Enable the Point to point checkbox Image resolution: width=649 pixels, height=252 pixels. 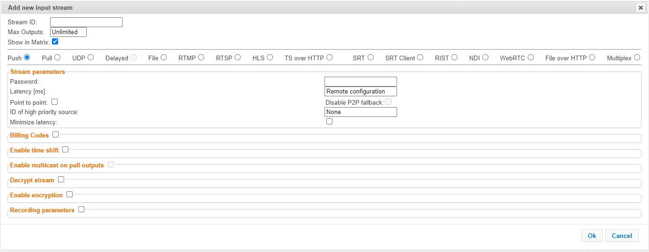click(x=54, y=101)
